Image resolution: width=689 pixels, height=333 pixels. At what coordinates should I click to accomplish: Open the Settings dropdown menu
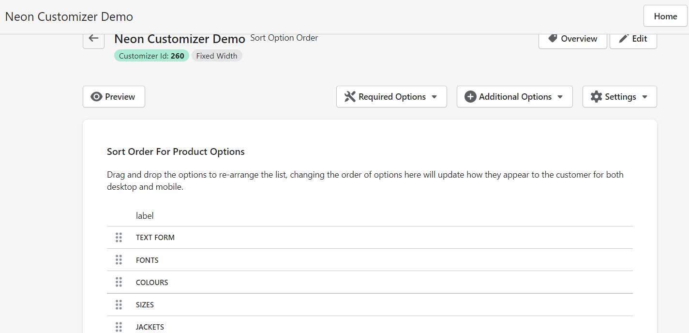click(619, 97)
